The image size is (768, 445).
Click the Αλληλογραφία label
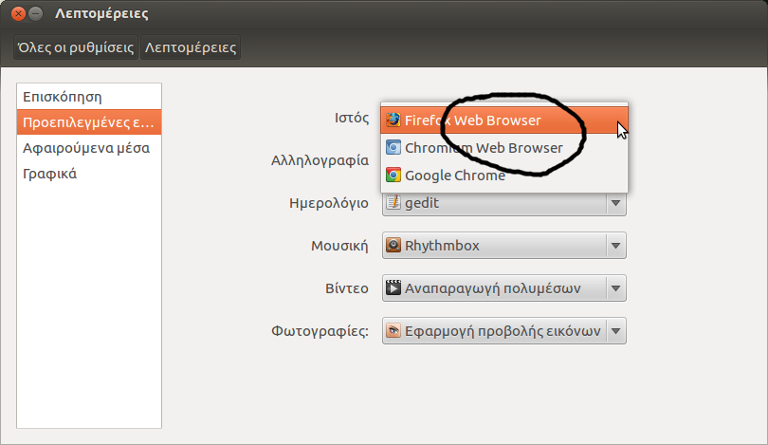(320, 160)
